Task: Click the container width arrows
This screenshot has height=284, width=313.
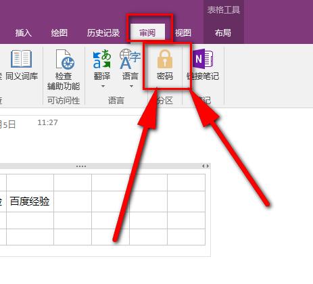Action: click(x=206, y=166)
